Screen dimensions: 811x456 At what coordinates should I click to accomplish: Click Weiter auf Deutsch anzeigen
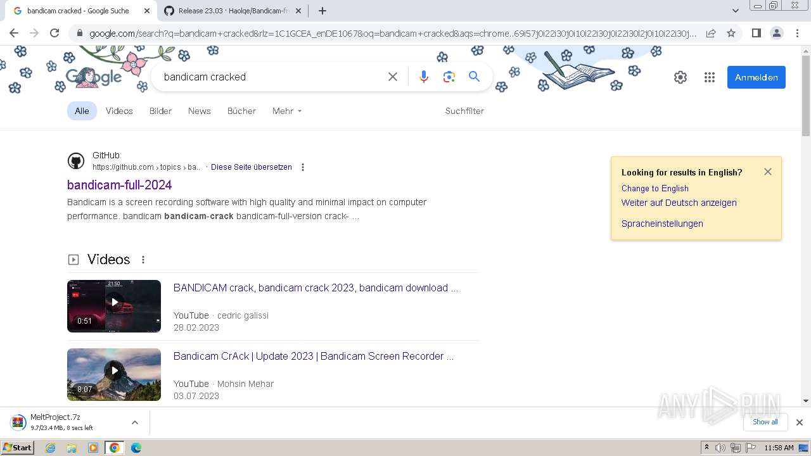coord(679,203)
